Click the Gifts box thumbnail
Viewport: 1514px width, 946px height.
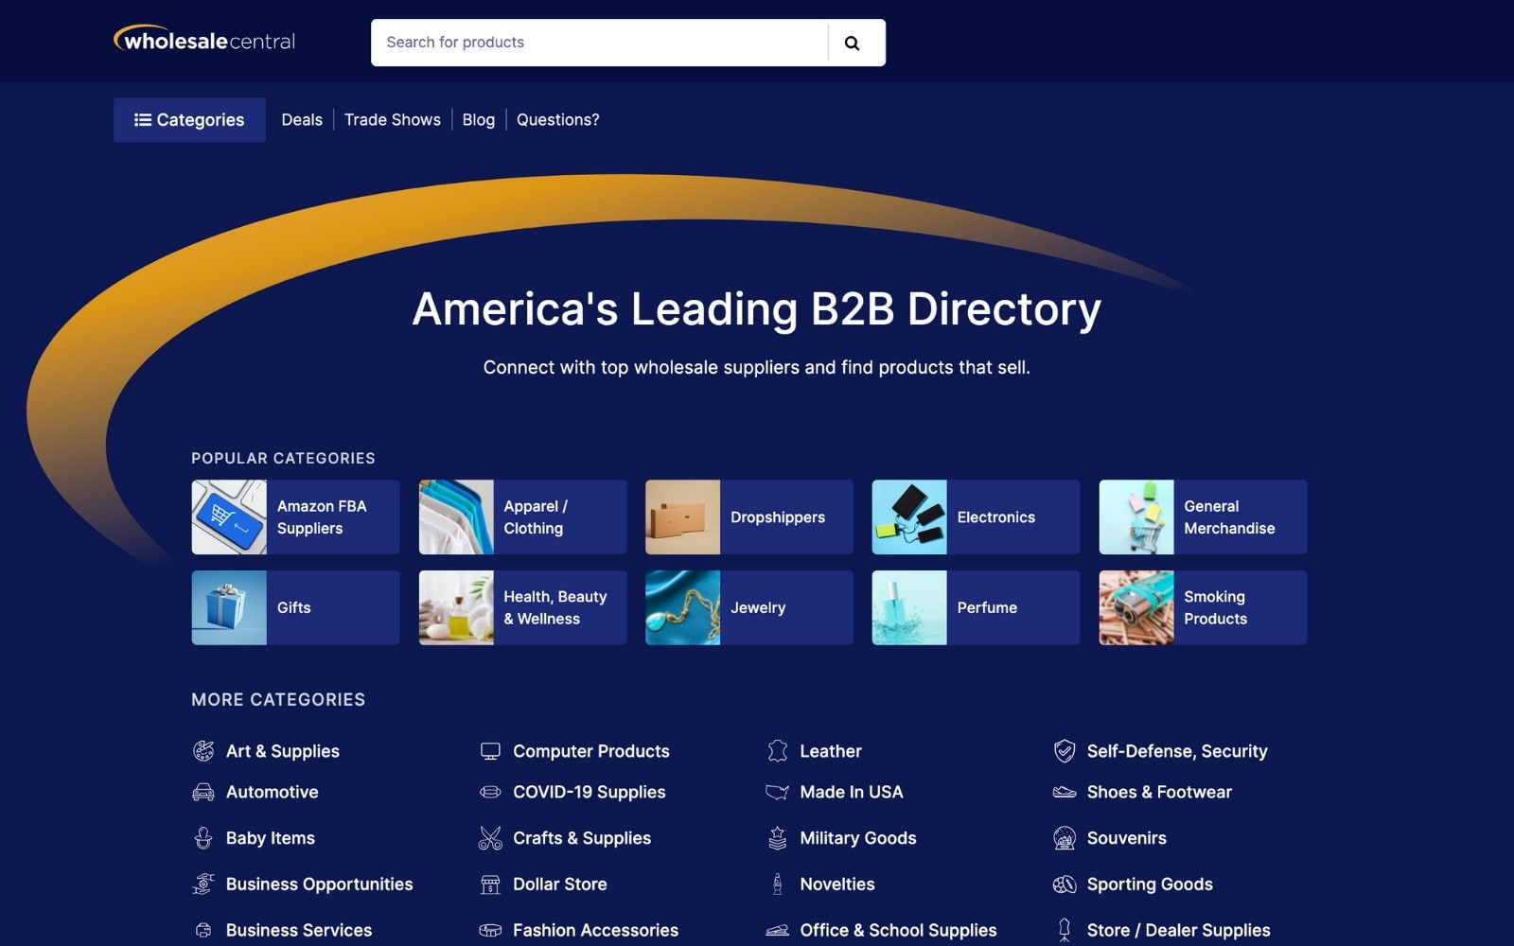click(229, 607)
